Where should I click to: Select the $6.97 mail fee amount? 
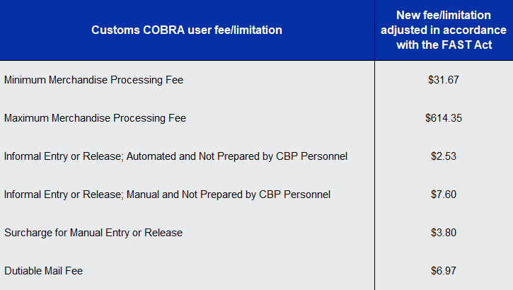444,270
